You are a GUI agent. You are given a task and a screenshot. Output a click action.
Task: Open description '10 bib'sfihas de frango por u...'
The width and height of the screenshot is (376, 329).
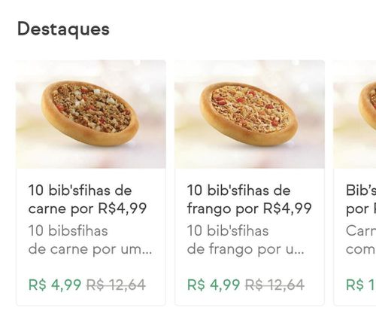coord(246,240)
